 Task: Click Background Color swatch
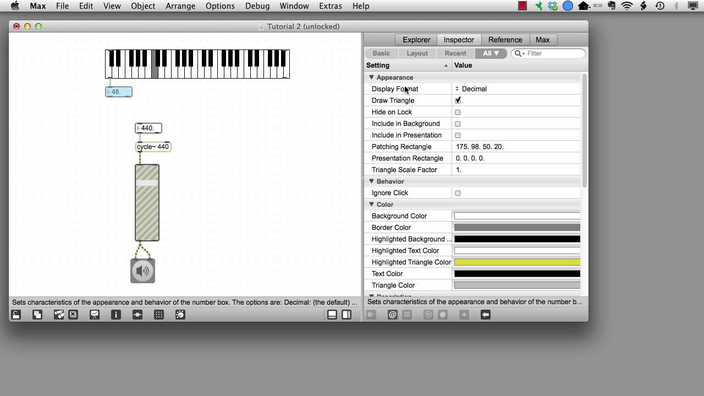pyautogui.click(x=517, y=216)
